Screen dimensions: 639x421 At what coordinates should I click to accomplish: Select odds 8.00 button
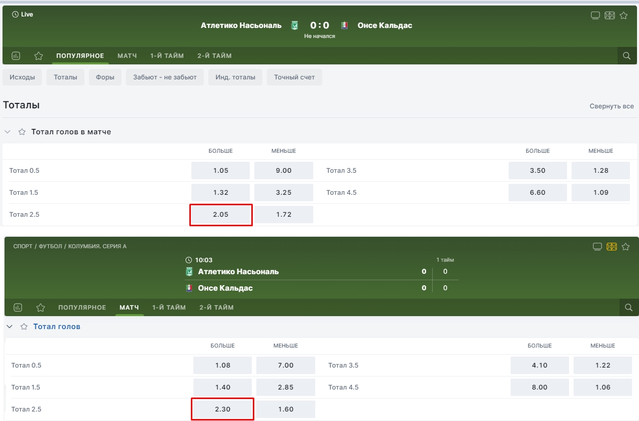tap(540, 387)
